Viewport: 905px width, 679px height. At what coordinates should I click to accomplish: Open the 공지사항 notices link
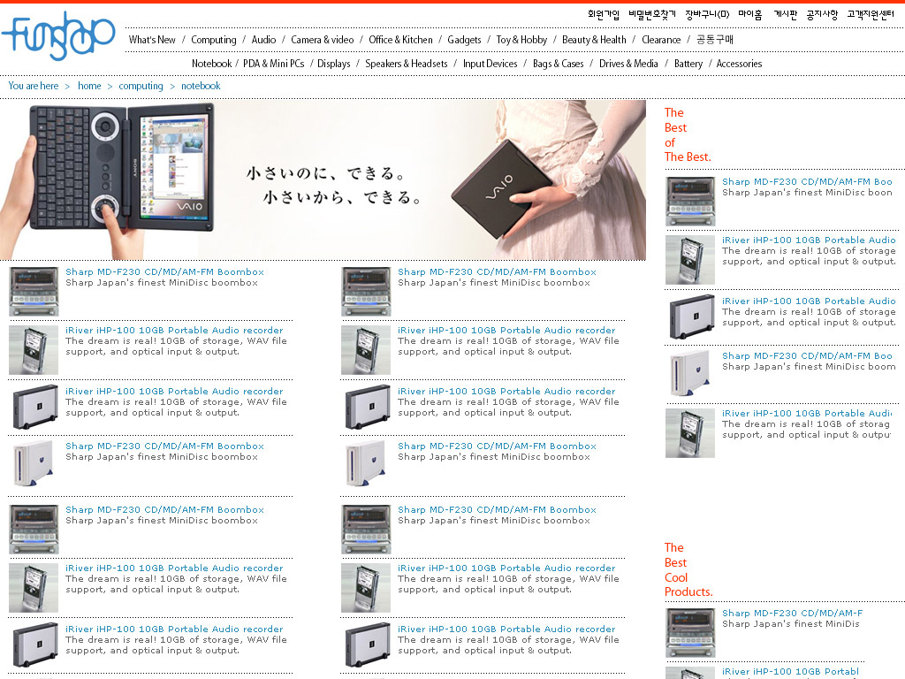[822, 14]
